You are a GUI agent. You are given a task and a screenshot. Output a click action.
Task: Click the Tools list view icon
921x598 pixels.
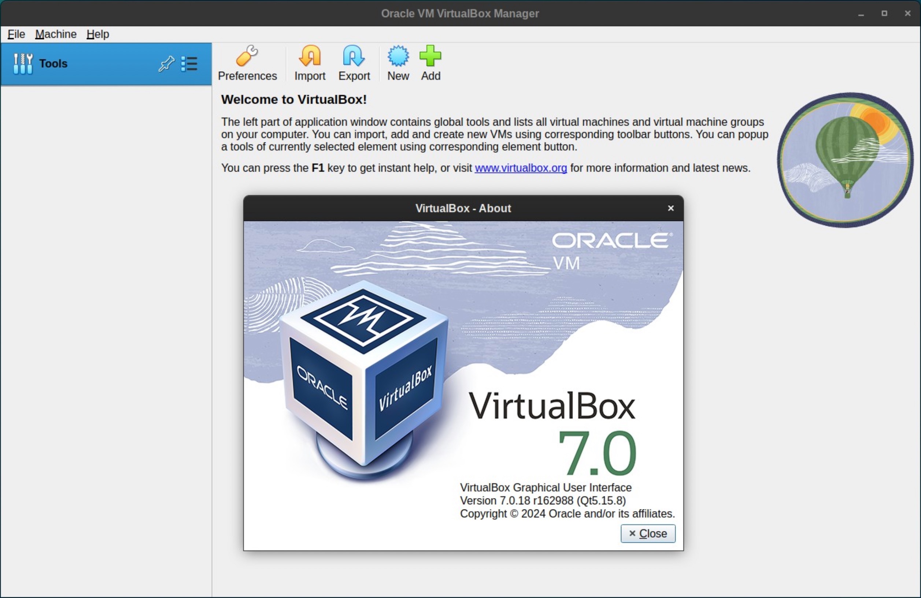pos(190,63)
